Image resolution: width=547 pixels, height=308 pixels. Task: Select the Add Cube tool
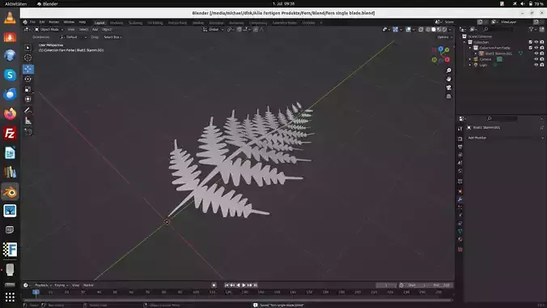(x=28, y=132)
